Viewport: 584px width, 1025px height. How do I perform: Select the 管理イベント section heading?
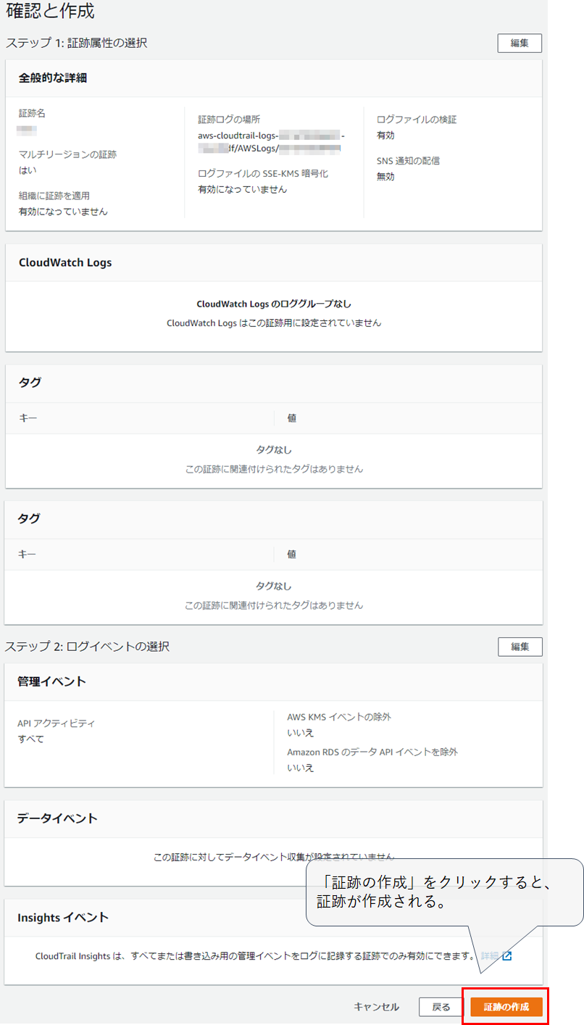coord(51,681)
